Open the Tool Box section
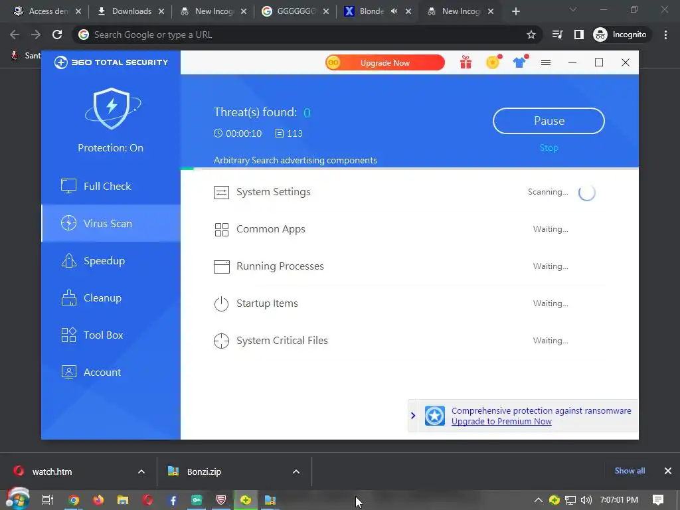Image resolution: width=680 pixels, height=510 pixels. 111,335
